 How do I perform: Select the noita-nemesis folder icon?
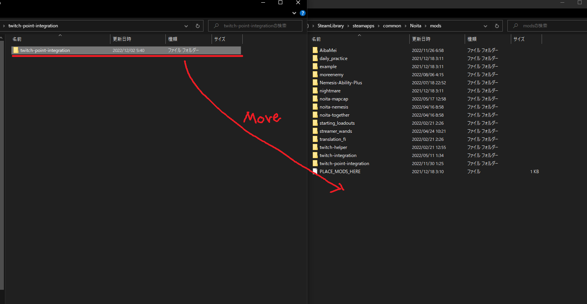315,107
